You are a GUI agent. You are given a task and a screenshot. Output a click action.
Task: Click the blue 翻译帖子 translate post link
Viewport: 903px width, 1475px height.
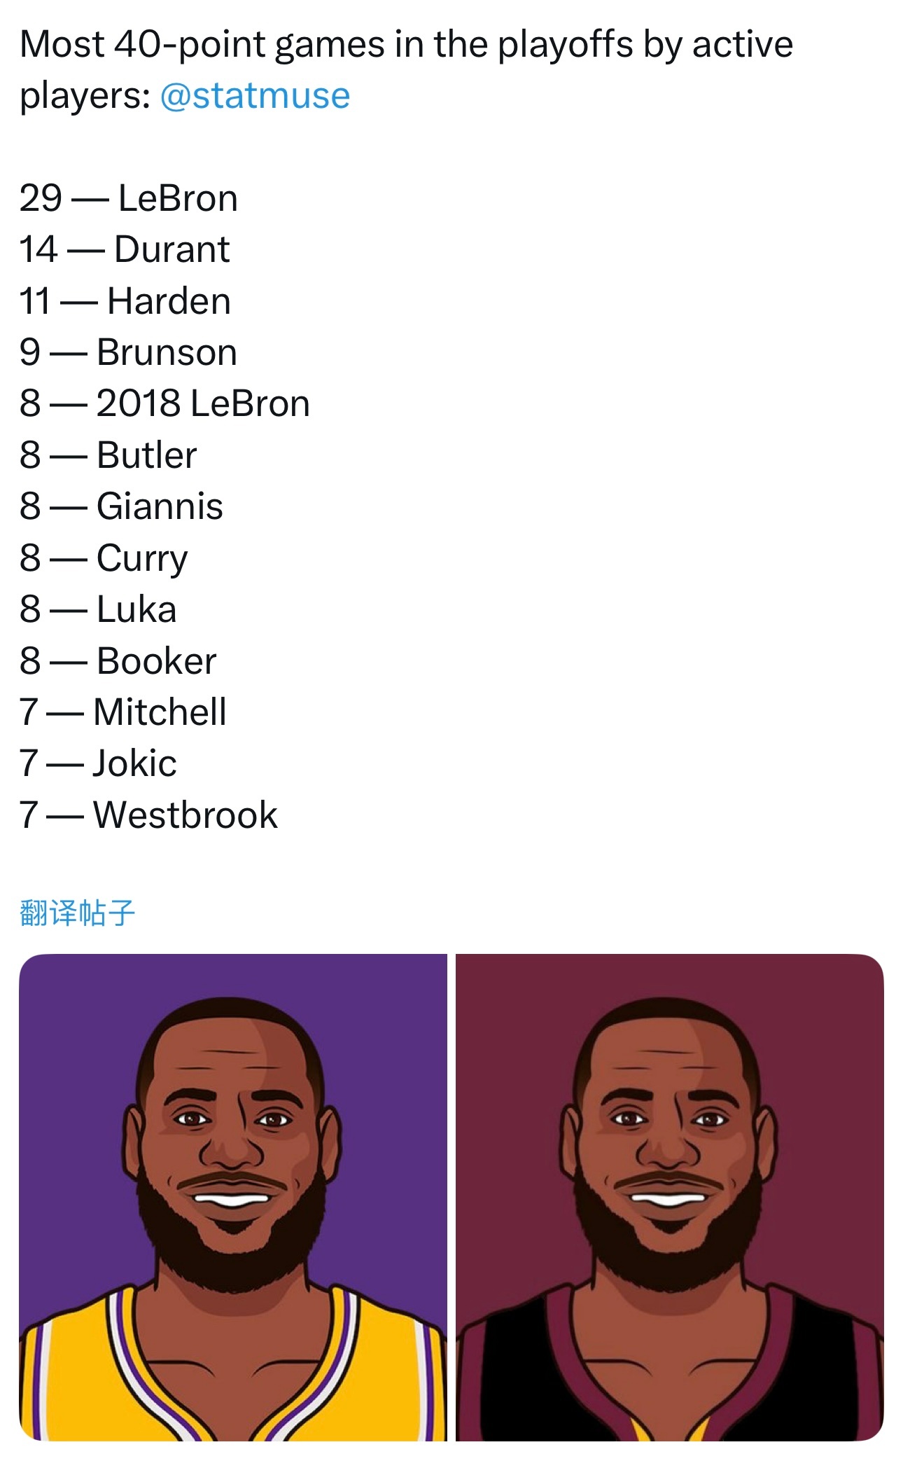coord(77,913)
